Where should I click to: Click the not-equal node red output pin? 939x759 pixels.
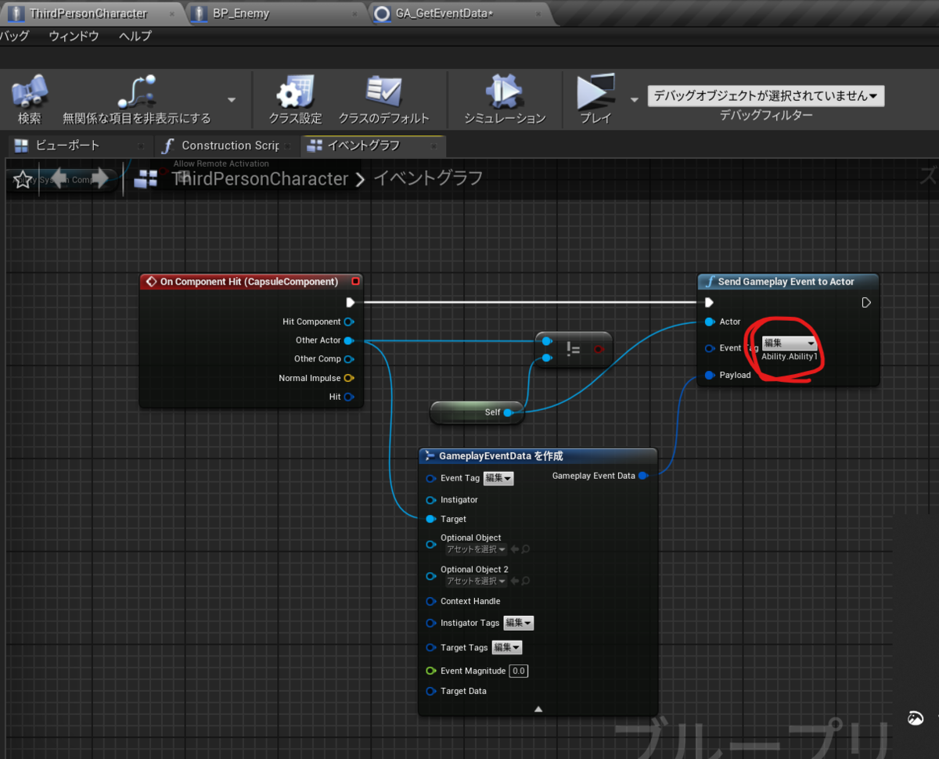click(x=599, y=349)
